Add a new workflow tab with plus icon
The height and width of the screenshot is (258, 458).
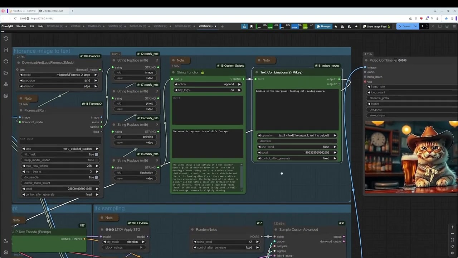click(x=222, y=26)
